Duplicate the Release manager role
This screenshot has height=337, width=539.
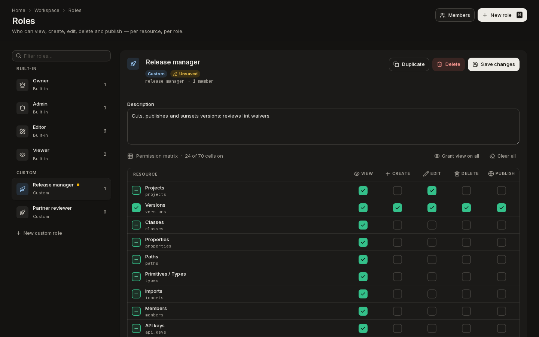pos(409,64)
